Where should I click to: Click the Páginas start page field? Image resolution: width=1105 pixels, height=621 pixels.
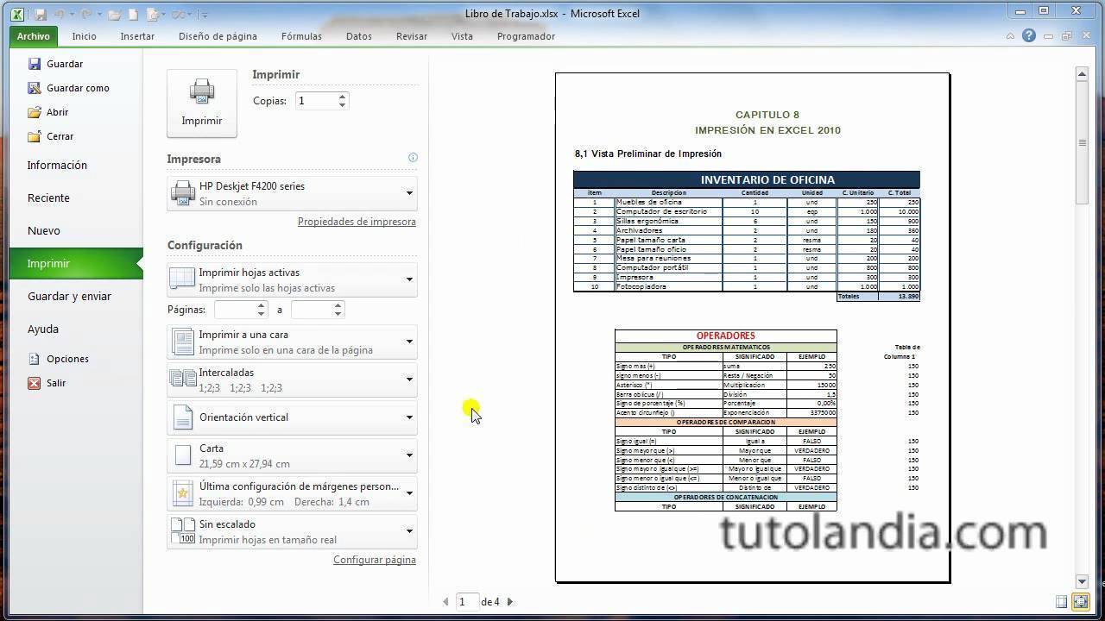(235, 310)
